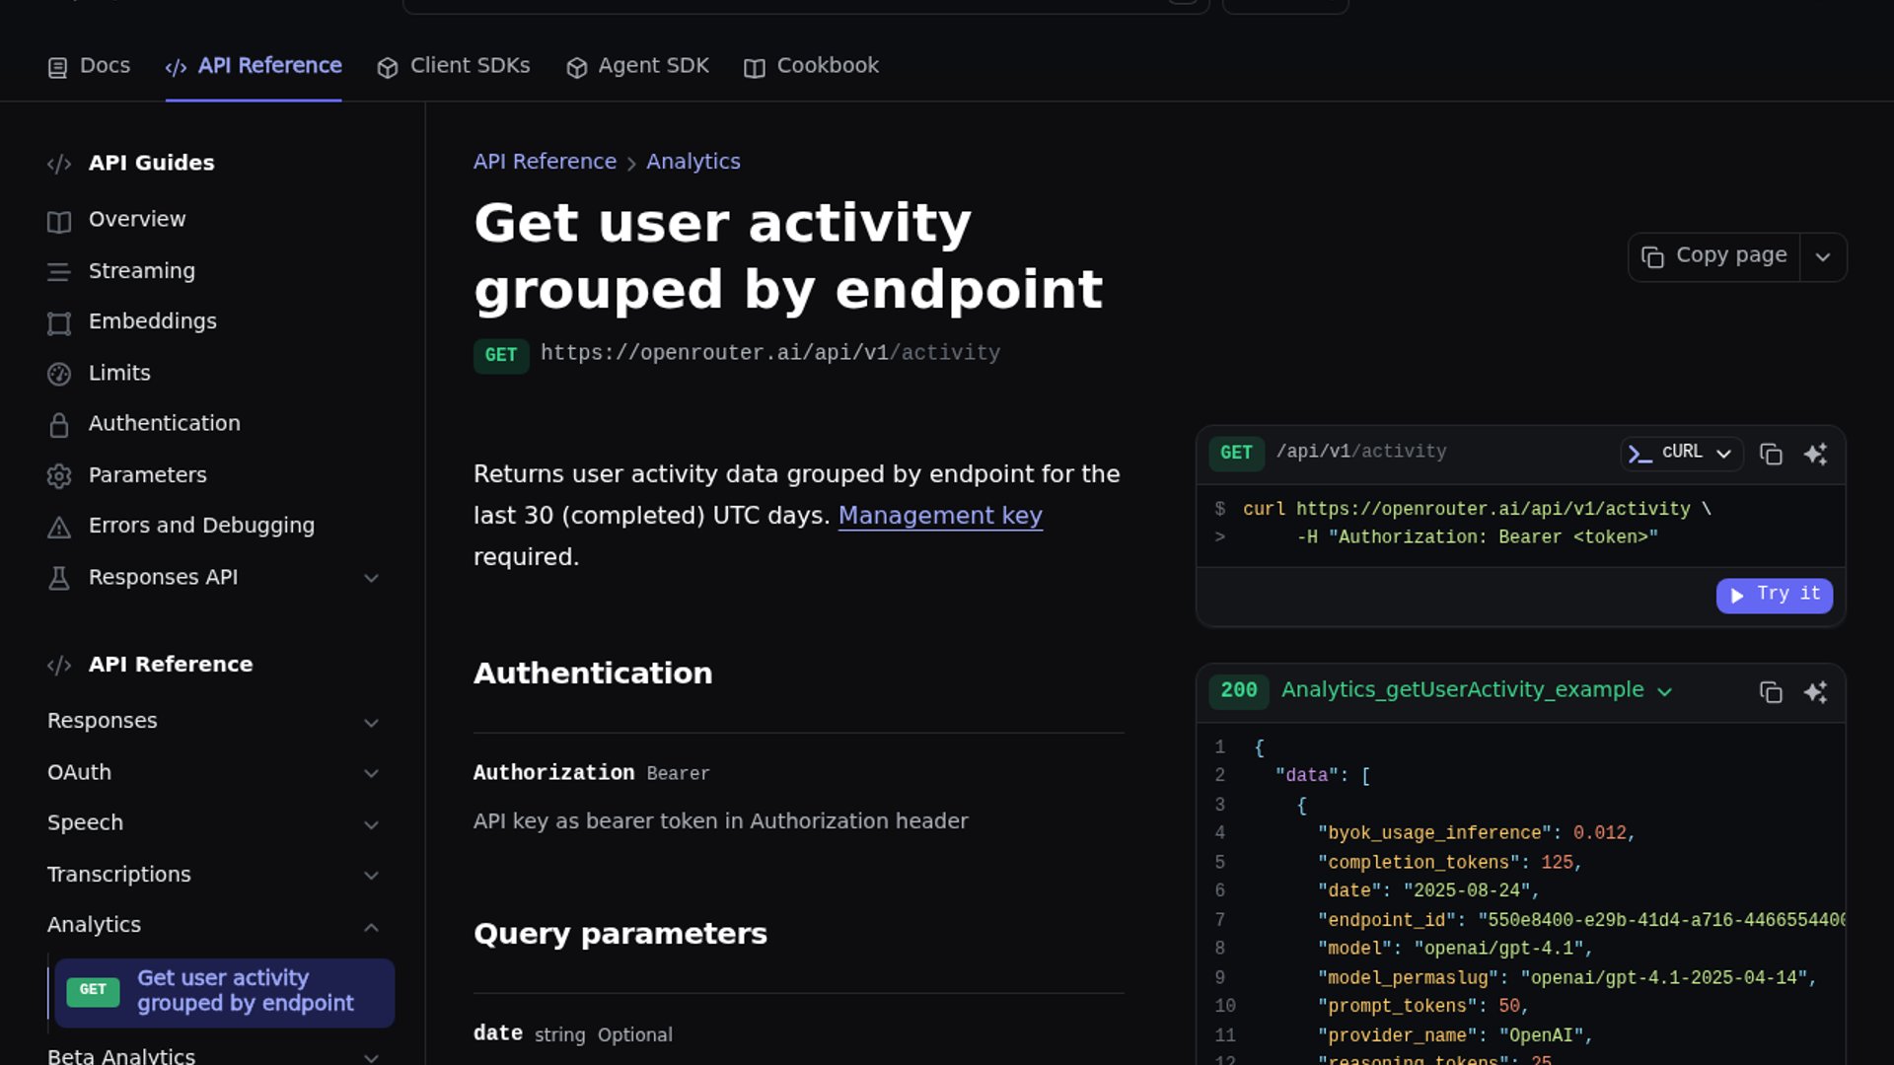Image resolution: width=1894 pixels, height=1065 pixels.
Task: Click the Copy page icon
Action: (1652, 256)
